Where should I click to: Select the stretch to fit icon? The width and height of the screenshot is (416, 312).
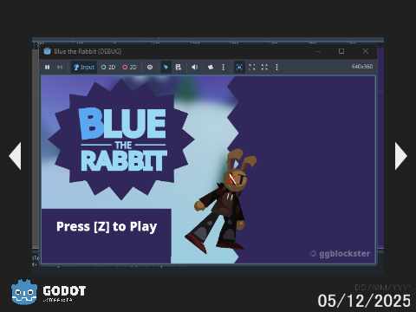click(x=264, y=68)
